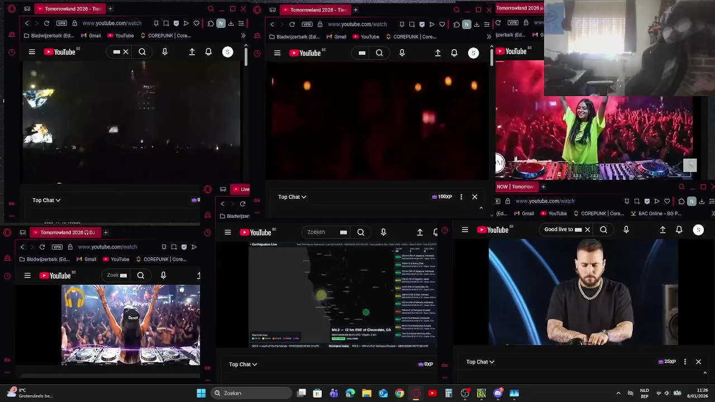The height and width of the screenshot is (402, 715).
Task: Select 'Tomorrowland 2026 - Ties' tab in dark-stage window
Action: (x=69, y=9)
